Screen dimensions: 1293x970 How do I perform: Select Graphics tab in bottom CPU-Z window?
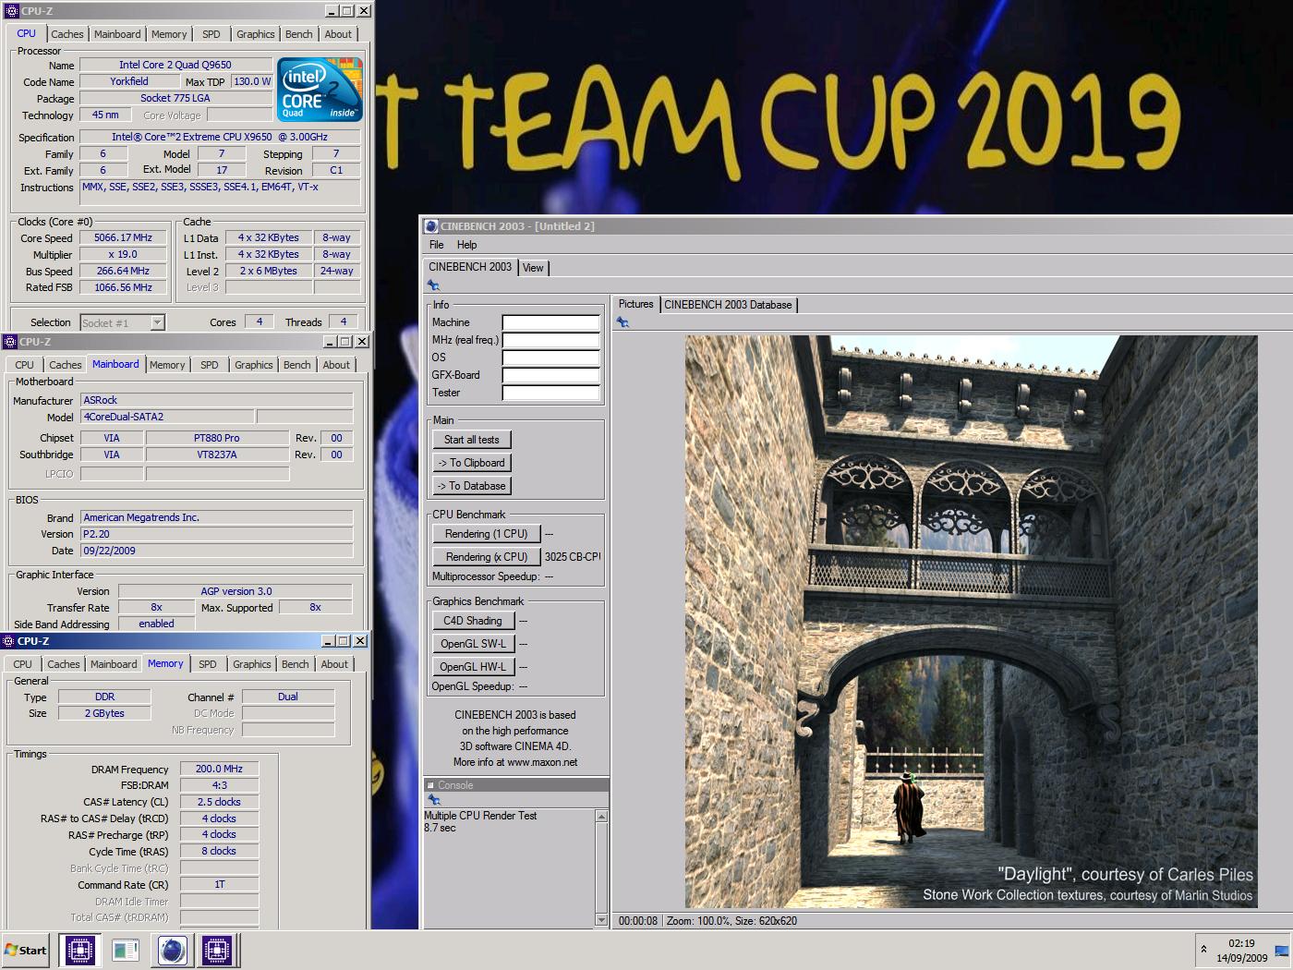click(x=252, y=664)
